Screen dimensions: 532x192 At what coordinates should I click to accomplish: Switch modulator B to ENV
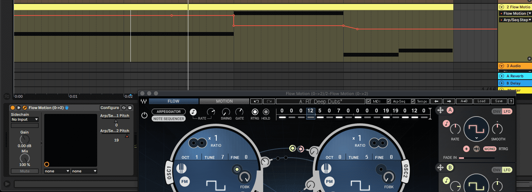tap(497, 170)
